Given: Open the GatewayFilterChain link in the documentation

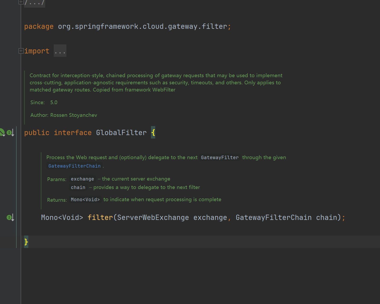Looking at the screenshot, I should (75, 166).
